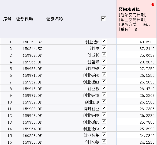Select security code 160223.OF
The height and width of the screenshot is (145, 157).
click(32, 136)
